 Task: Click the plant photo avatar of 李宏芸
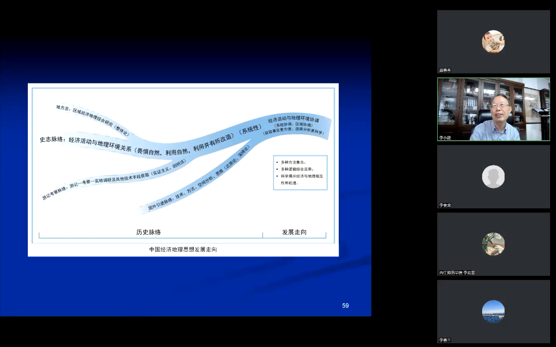pos(493,244)
